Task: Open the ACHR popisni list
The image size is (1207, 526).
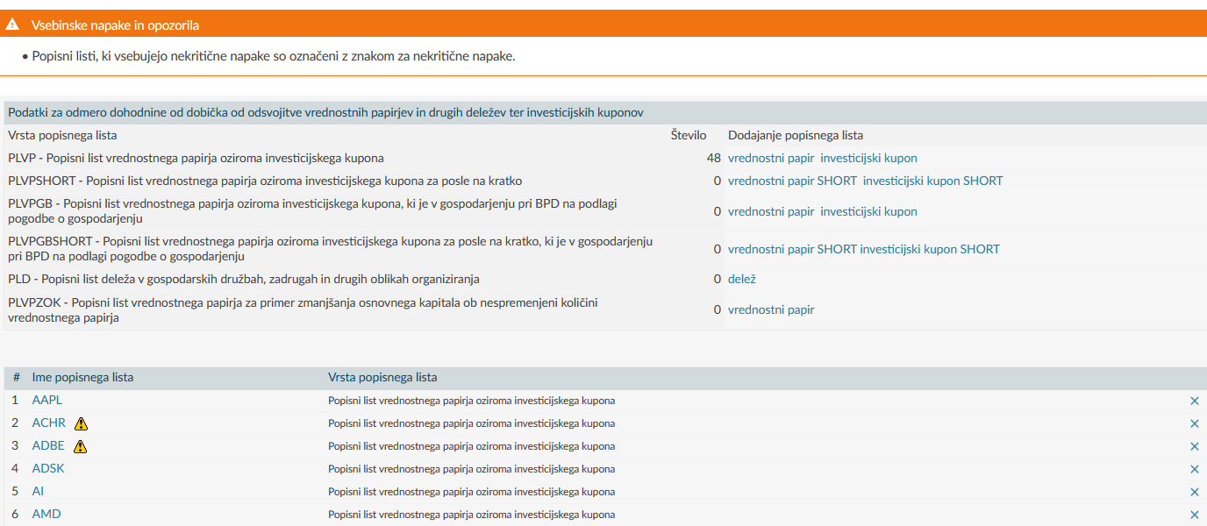Action: coord(49,423)
